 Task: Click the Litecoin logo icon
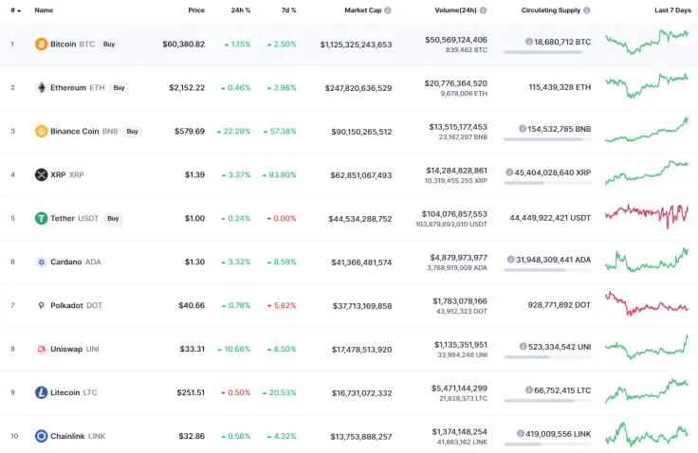(x=41, y=392)
